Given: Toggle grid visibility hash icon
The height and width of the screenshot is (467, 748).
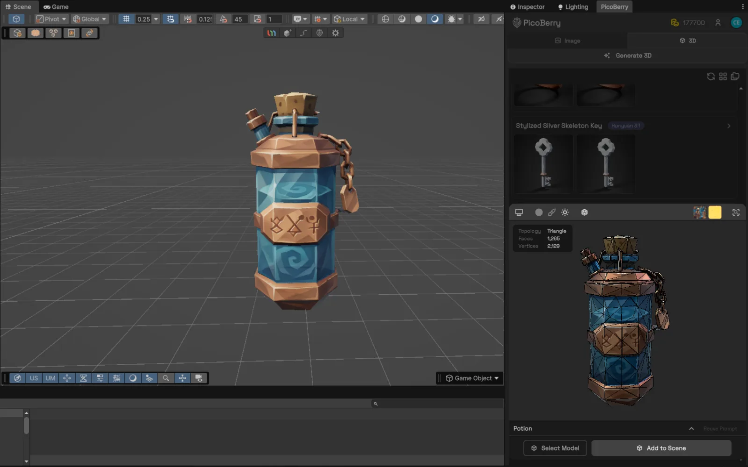Looking at the screenshot, I should (x=126, y=19).
